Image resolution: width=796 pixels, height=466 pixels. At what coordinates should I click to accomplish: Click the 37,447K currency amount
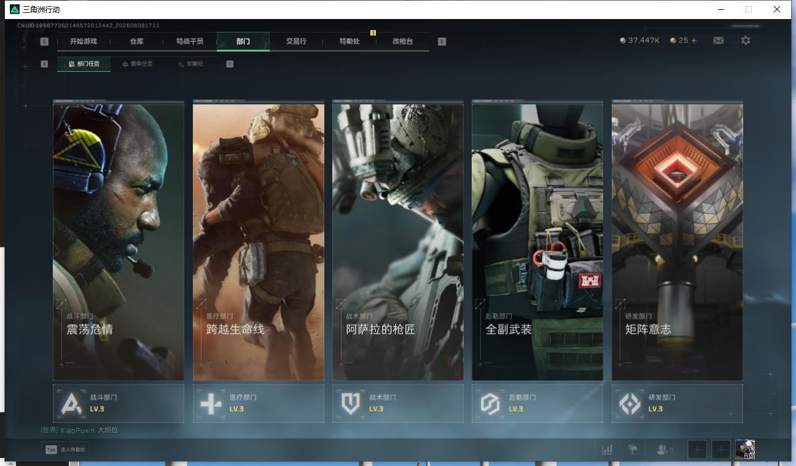pos(644,41)
